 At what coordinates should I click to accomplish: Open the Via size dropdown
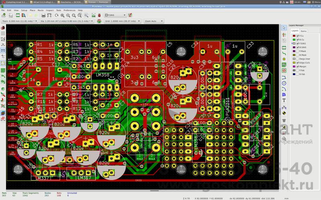[67, 21]
